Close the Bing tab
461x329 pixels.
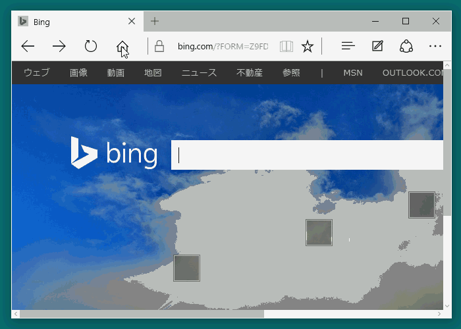132,21
